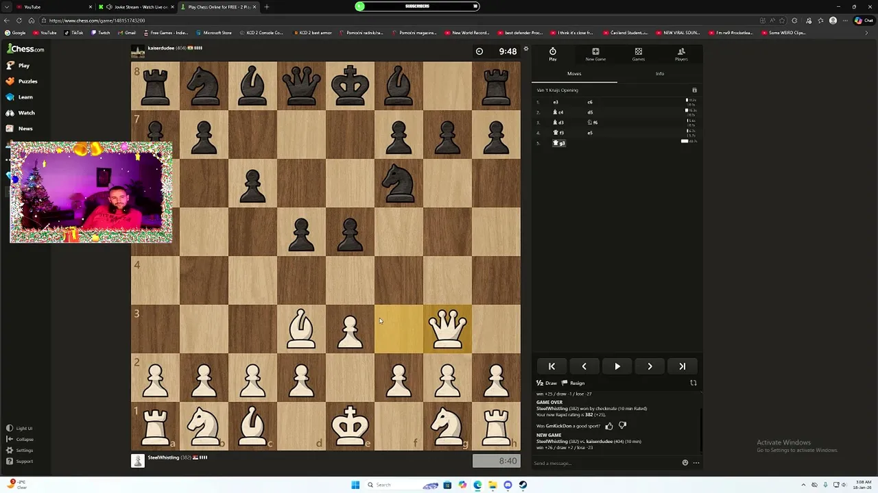Screen dimensions: 878x493
Task: Select the New Game tab
Action: (595, 54)
